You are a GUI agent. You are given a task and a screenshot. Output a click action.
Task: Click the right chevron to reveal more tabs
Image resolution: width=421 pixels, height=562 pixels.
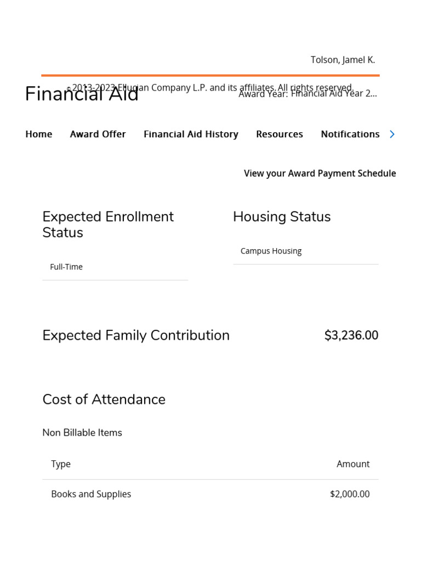point(392,134)
